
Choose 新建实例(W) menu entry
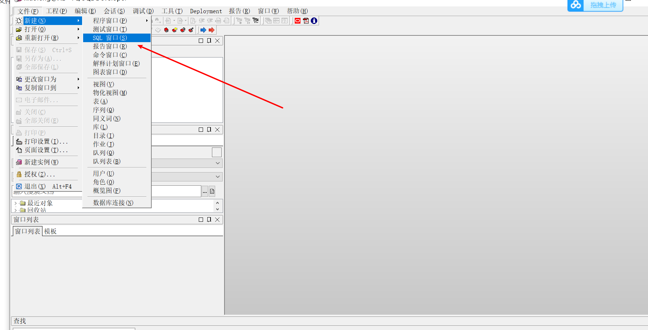click(x=48, y=162)
